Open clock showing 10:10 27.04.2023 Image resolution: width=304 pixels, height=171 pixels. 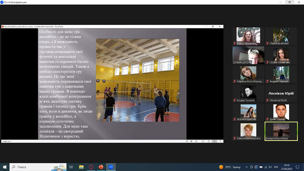pyautogui.click(x=286, y=167)
